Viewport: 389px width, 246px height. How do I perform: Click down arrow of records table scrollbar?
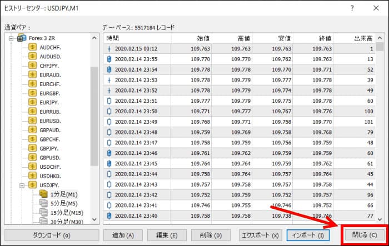(380, 219)
